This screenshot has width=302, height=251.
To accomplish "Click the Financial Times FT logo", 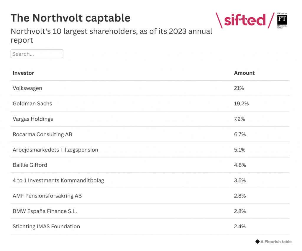I will tap(282, 21).
